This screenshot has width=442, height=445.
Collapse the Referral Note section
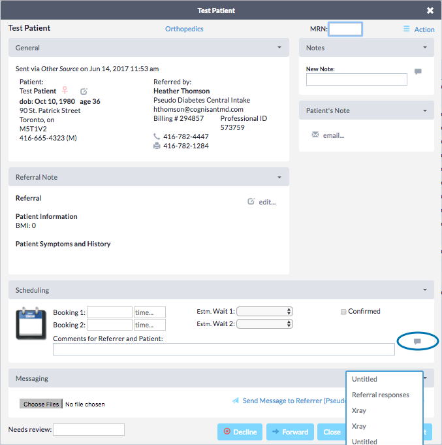coord(279,177)
